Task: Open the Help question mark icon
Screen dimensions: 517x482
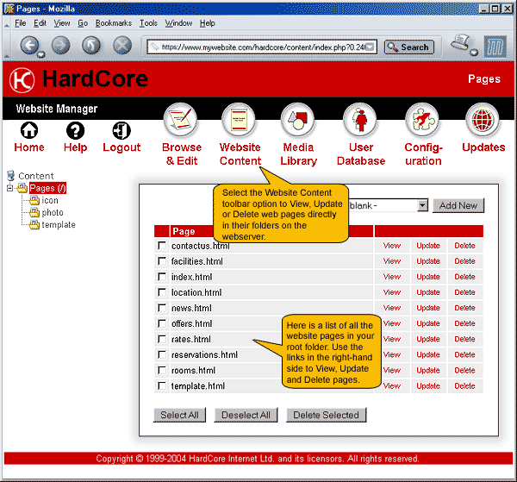Action: pyautogui.click(x=75, y=130)
